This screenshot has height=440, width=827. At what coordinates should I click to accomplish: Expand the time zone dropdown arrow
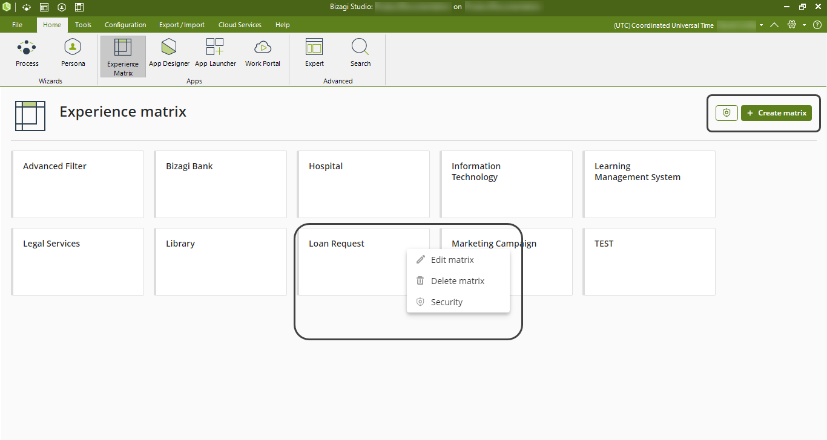tap(761, 25)
